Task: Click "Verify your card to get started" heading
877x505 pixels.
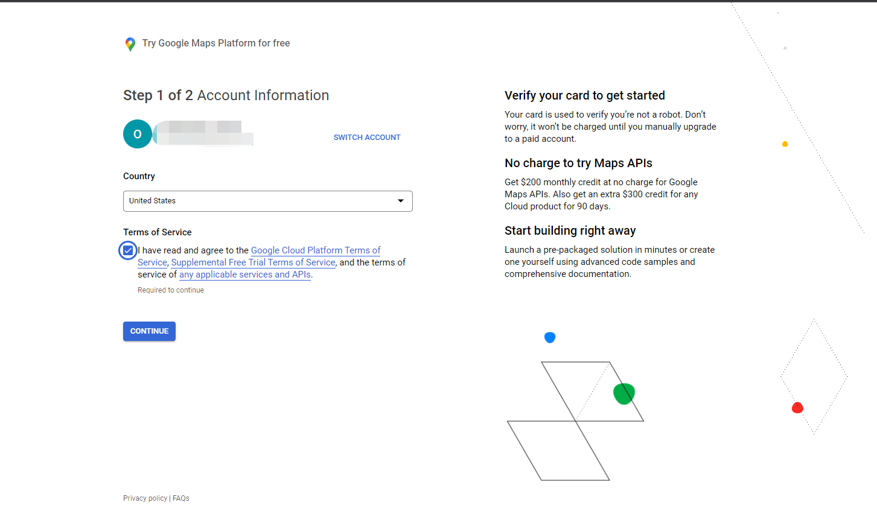Action: coord(585,95)
